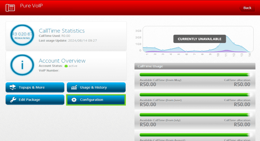This screenshot has height=141, width=260.
Task: Click the Edit Package wrench icon
Action: coord(13,100)
